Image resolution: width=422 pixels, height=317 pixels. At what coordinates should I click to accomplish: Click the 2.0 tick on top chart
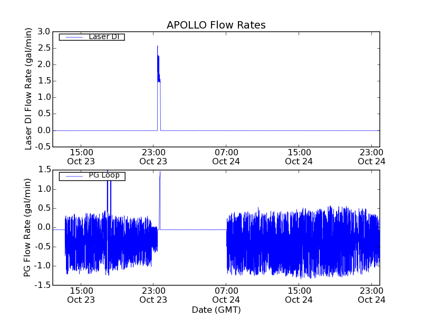(44, 64)
